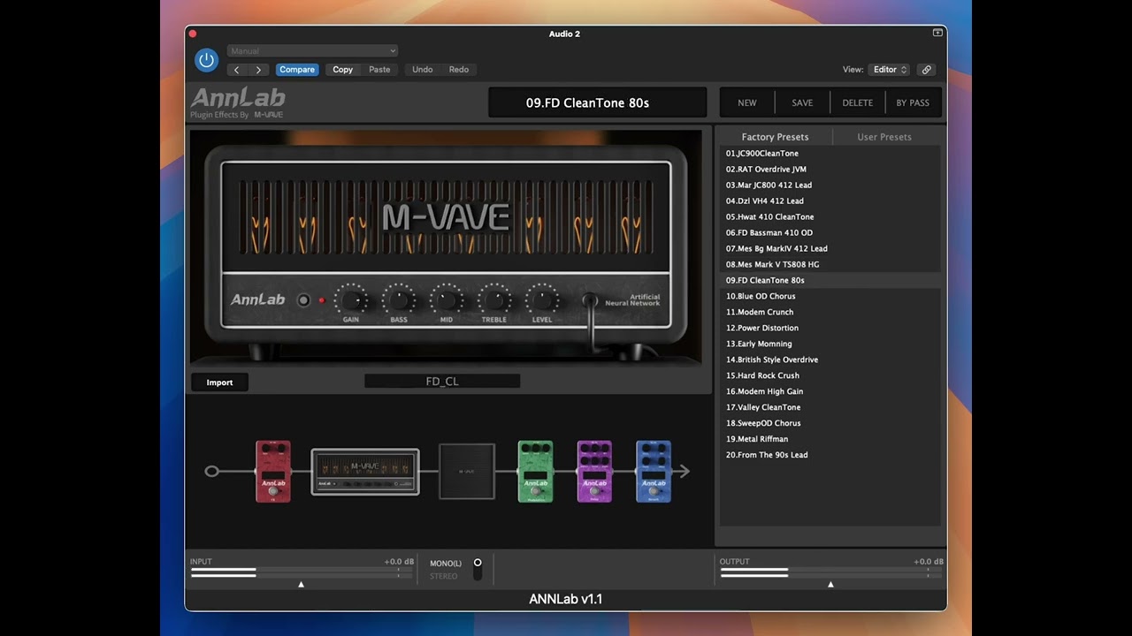Click the AnnLab logo
This screenshot has width=1132, height=636.
pyautogui.click(x=237, y=99)
